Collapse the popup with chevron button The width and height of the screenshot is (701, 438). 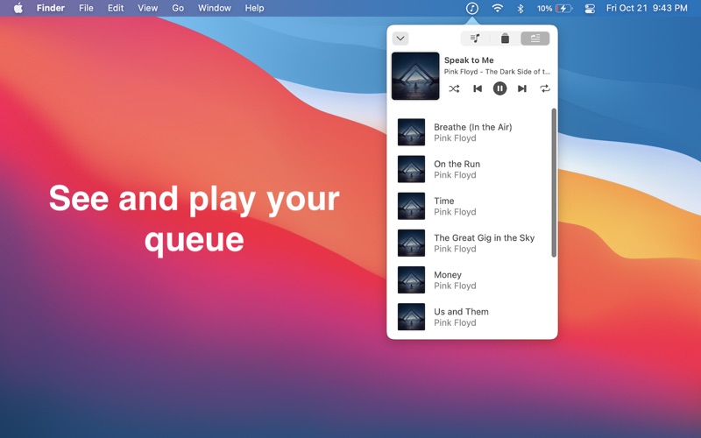click(x=400, y=39)
